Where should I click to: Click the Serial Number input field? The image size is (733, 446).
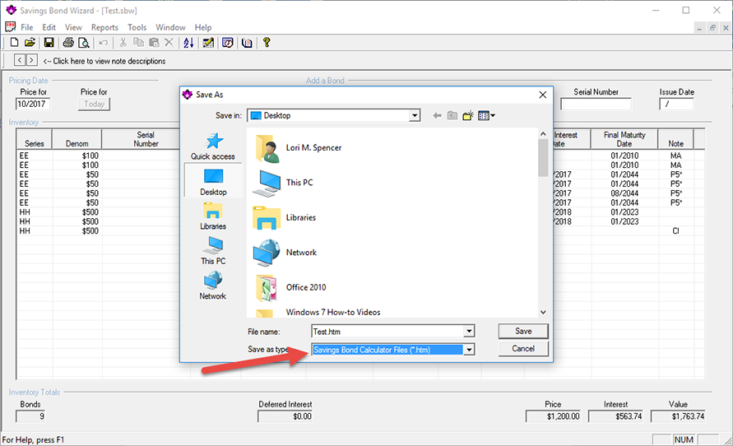click(x=596, y=104)
